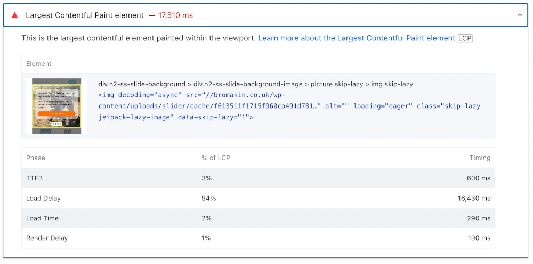Viewport: 533px width, 264px height.
Task: Click the 190 ms timing value
Action: pyautogui.click(x=479, y=238)
